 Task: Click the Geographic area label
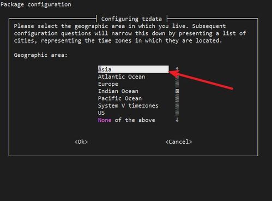pyautogui.click(x=40, y=55)
